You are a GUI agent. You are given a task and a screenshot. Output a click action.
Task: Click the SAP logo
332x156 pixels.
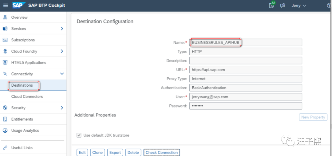click(19, 5)
